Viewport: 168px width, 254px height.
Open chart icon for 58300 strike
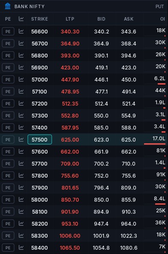coord(21,236)
